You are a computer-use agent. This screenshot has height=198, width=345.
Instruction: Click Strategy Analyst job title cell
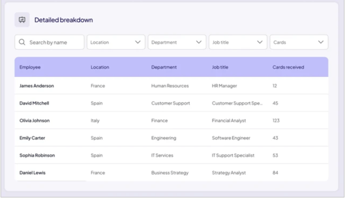pos(229,173)
